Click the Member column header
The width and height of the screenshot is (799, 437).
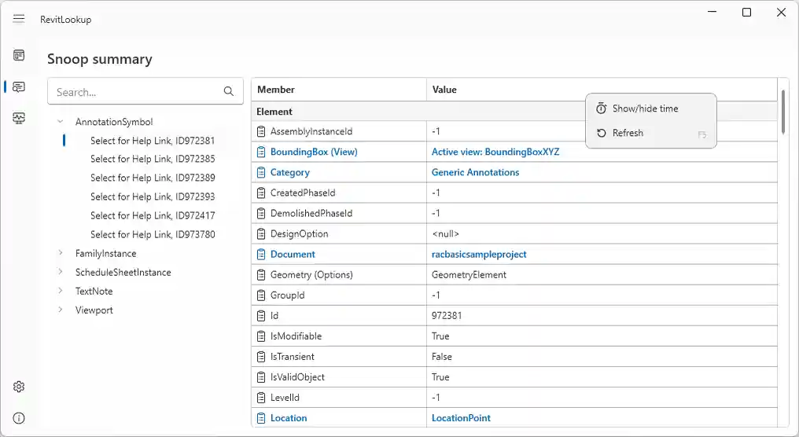[x=276, y=90]
